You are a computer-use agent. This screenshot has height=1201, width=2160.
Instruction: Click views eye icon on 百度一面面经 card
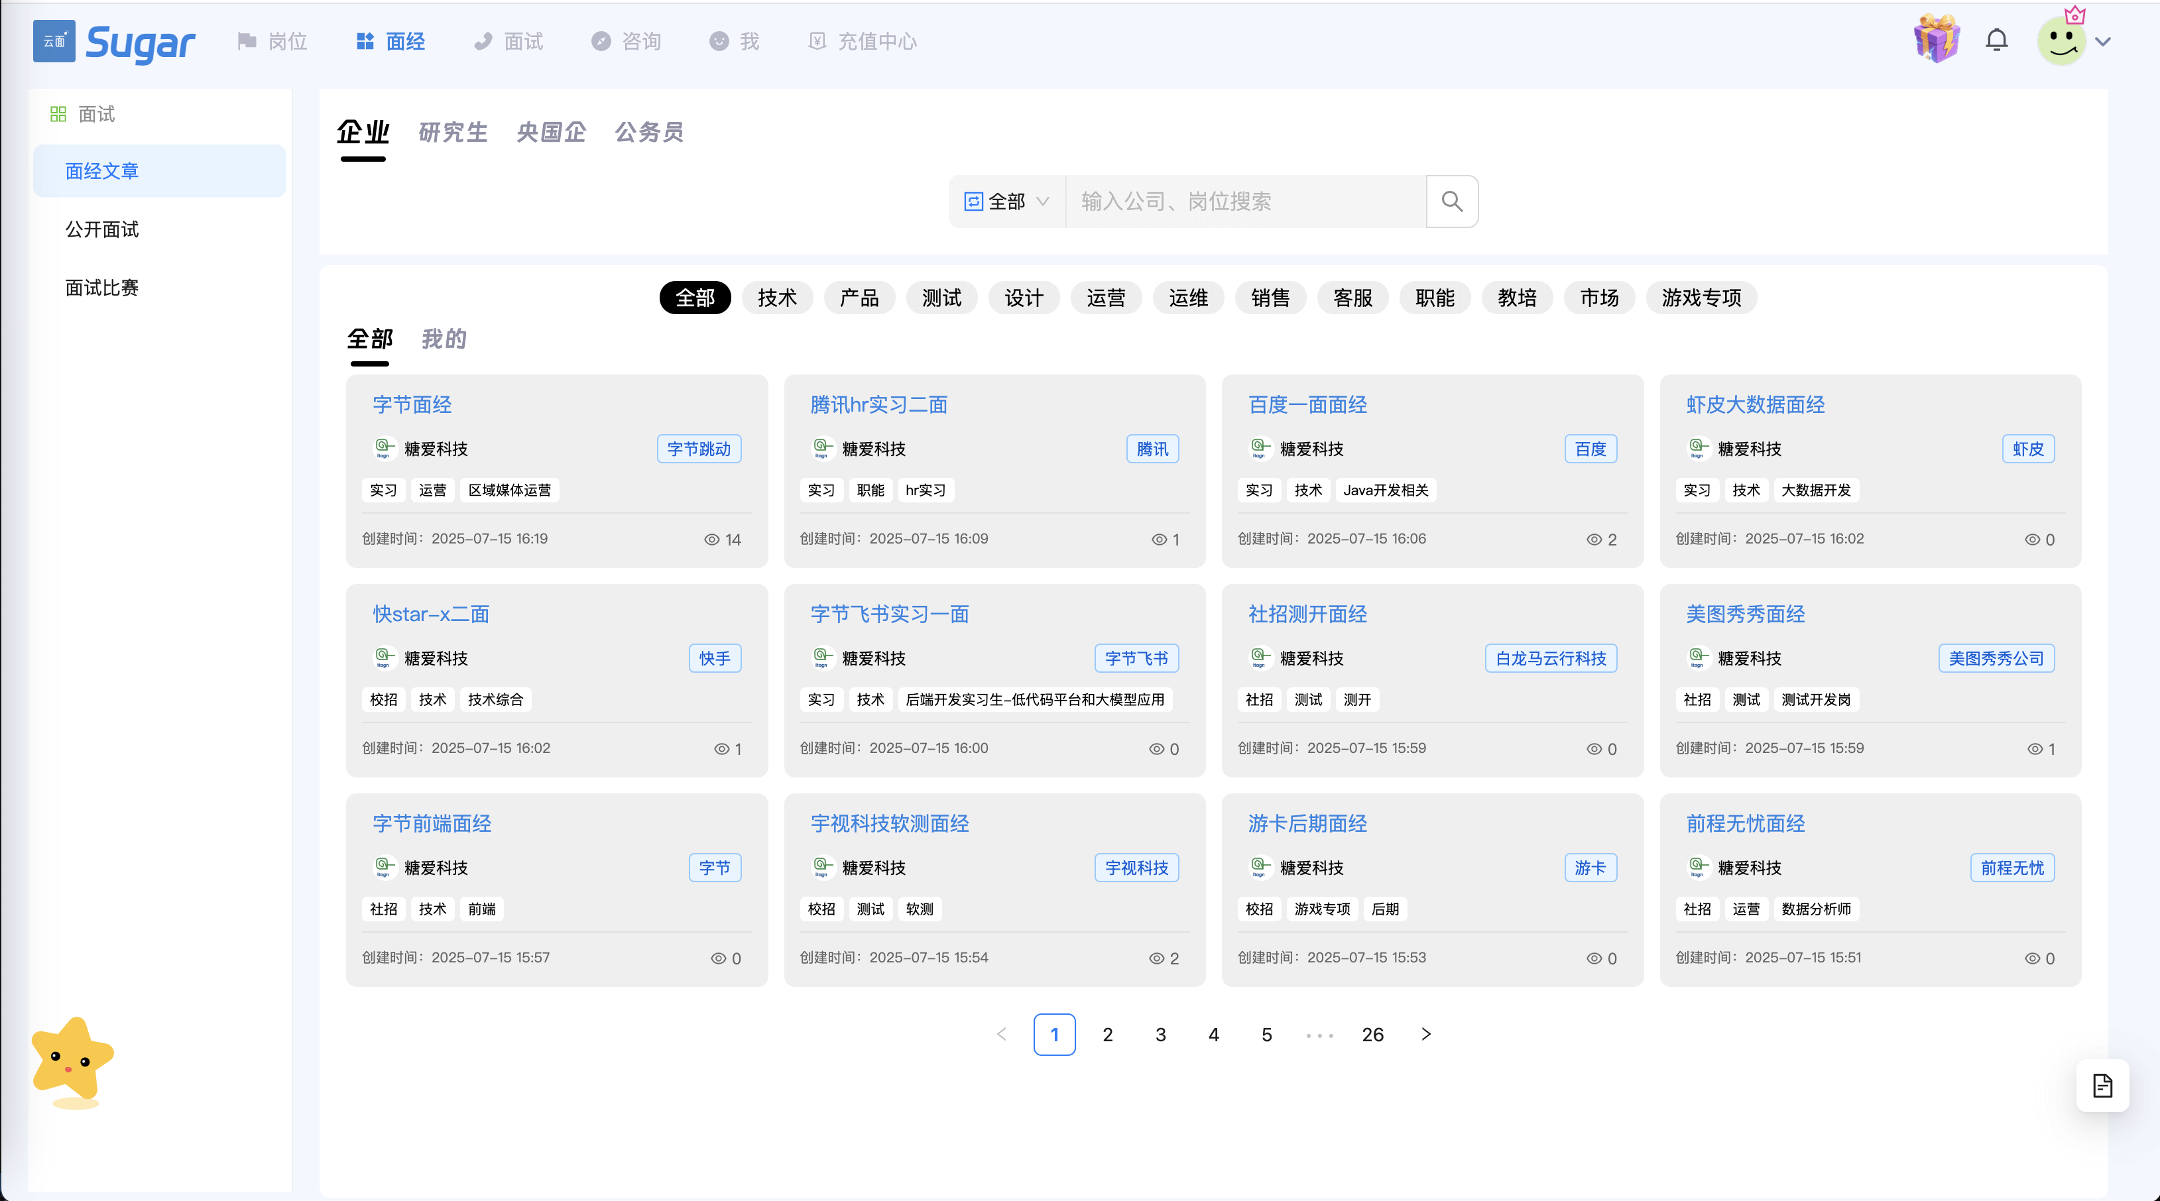(1594, 540)
